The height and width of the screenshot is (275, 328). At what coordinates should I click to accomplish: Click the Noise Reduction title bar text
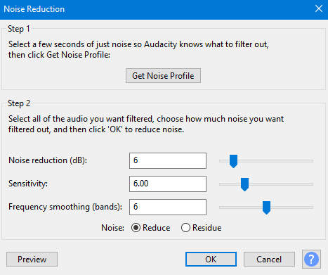coord(34,9)
